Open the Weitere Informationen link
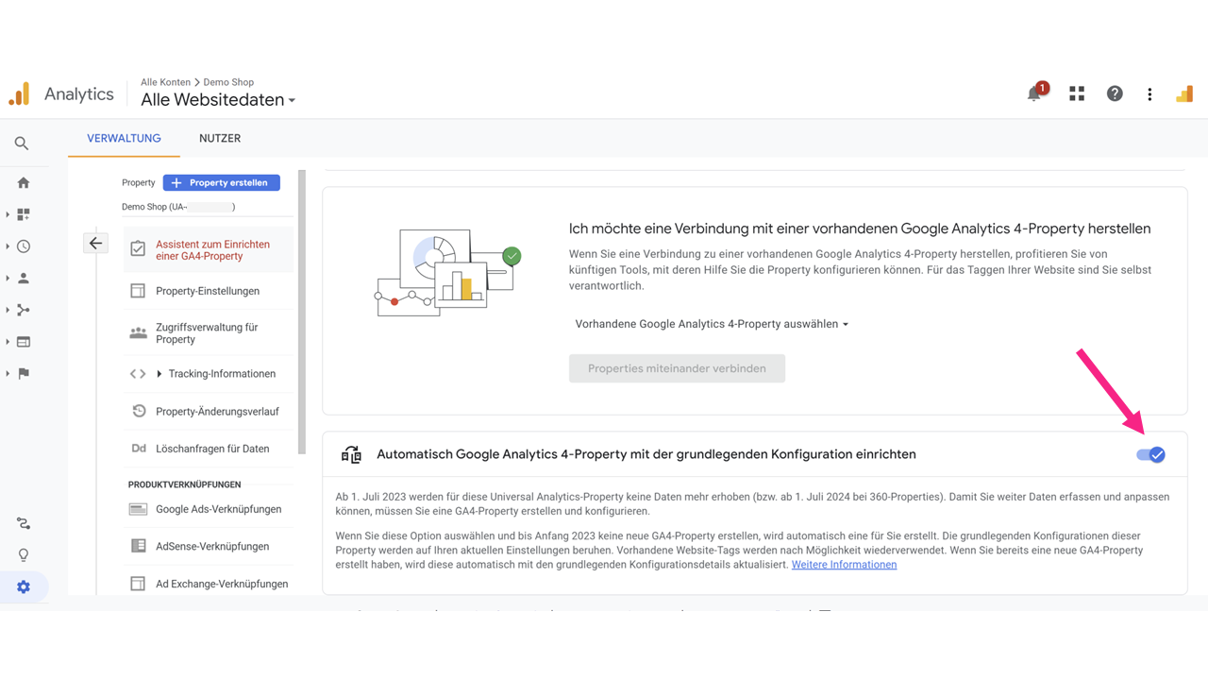This screenshot has width=1208, height=680. [844, 565]
